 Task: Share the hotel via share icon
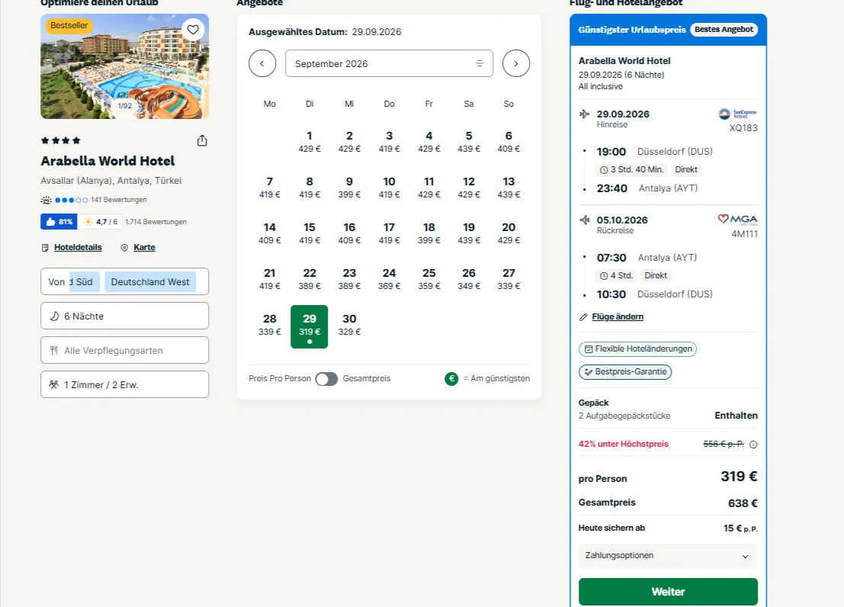[202, 140]
